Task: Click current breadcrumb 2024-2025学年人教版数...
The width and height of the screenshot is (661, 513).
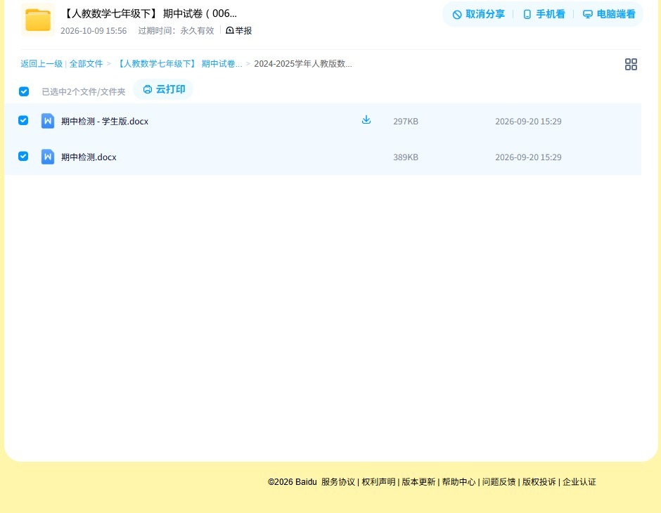Action: coord(302,64)
